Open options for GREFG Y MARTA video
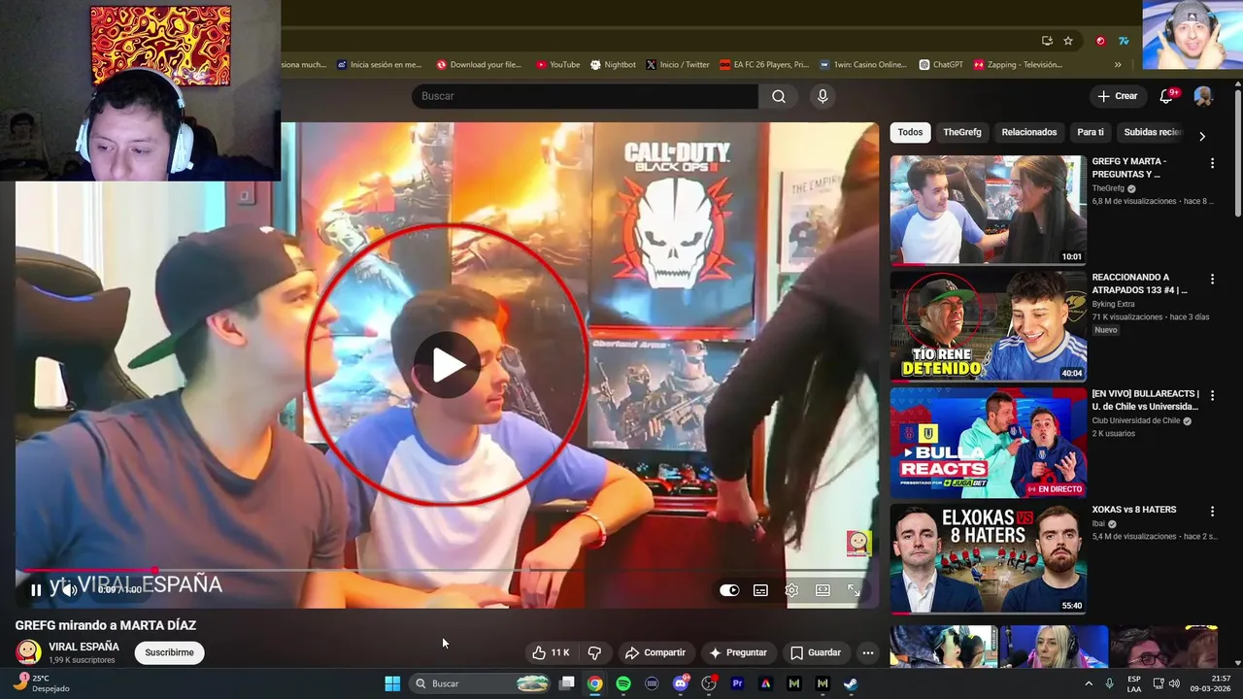This screenshot has height=699, width=1243. click(x=1212, y=163)
